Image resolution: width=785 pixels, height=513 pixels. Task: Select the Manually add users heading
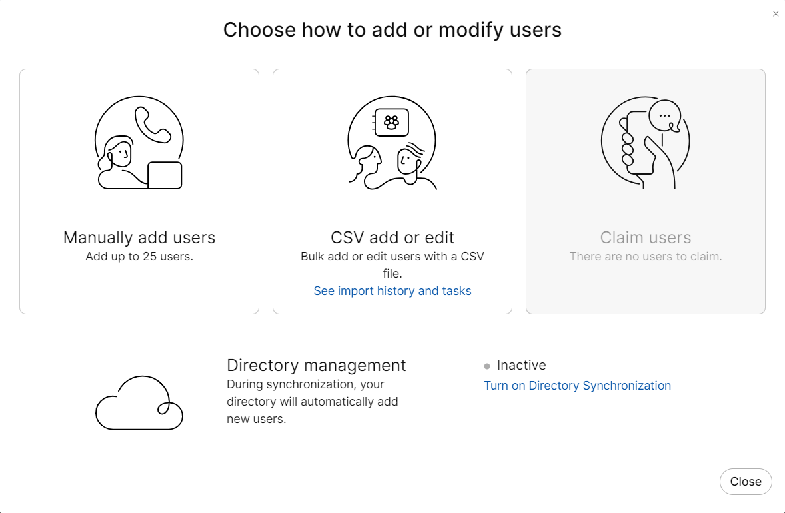coord(139,237)
